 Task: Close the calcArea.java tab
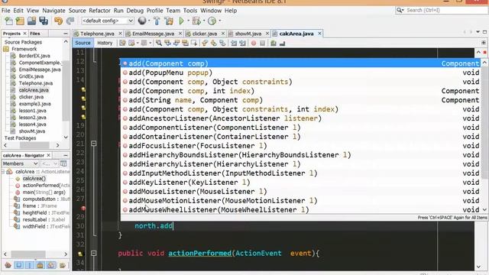319,34
